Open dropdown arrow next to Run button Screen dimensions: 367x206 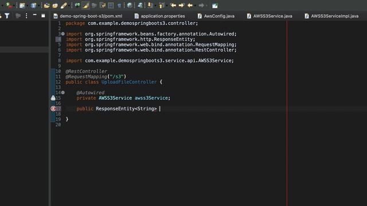(14, 6)
